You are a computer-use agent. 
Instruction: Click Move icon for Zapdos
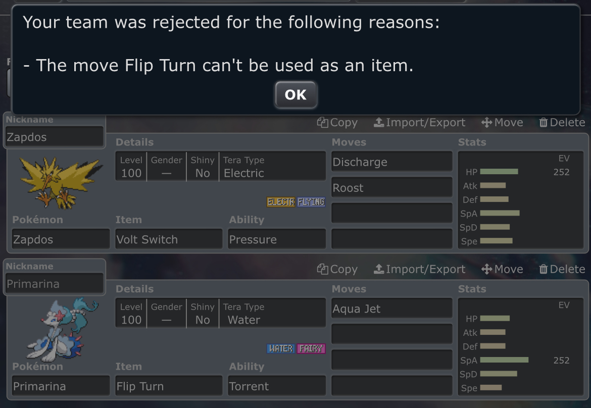pos(502,123)
